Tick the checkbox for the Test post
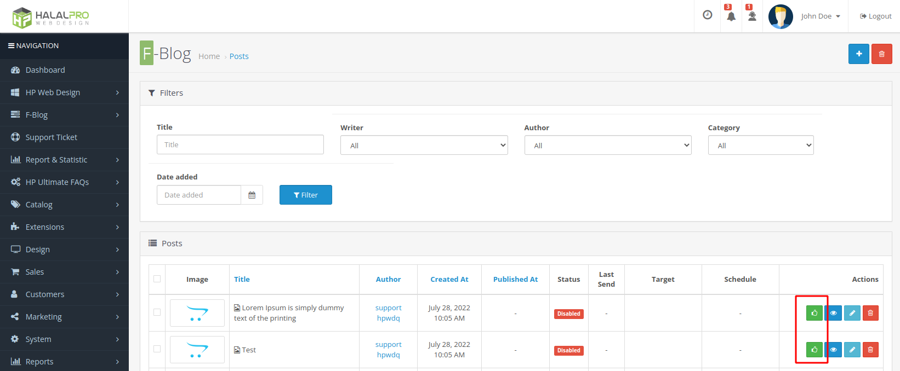The width and height of the screenshot is (900, 371). (x=157, y=349)
